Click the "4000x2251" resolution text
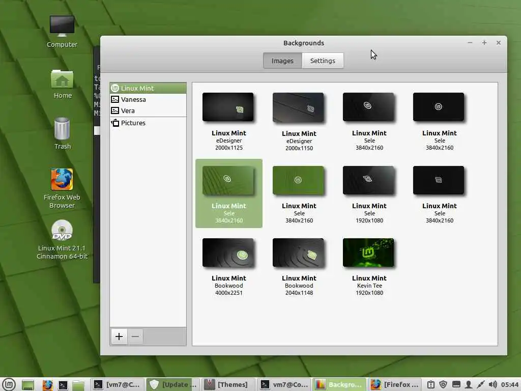The height and width of the screenshot is (391, 521). pyautogui.click(x=229, y=293)
